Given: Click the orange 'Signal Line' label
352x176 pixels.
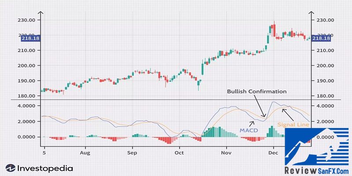Looking at the screenshot, I should click(293, 125).
